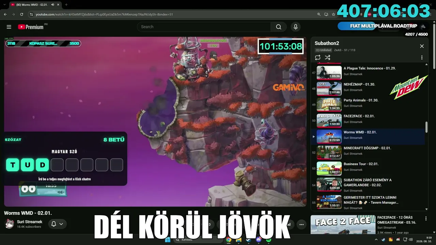Open the Suri Streamek channel avatar
The height and width of the screenshot is (245, 436).
click(9, 224)
